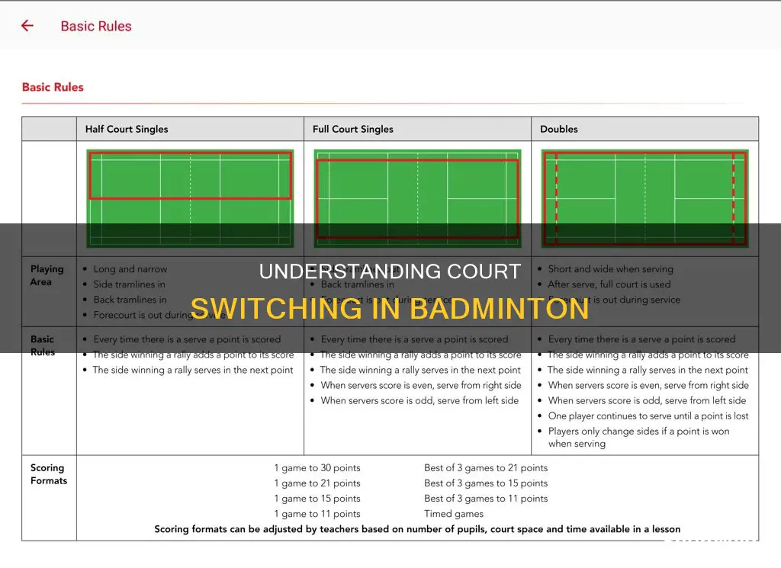The height and width of the screenshot is (568, 781).
Task: Go back using the red arrow icon
Action: coord(27,26)
